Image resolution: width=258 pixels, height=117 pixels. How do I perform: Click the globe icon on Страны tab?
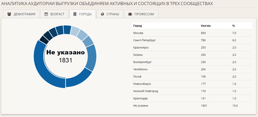click(102, 14)
